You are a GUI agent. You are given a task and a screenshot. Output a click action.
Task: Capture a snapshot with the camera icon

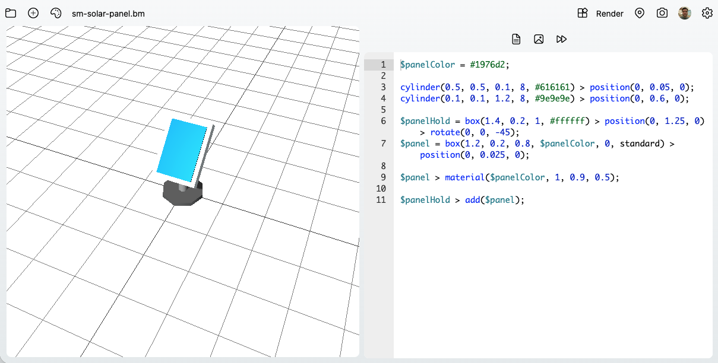tap(662, 12)
